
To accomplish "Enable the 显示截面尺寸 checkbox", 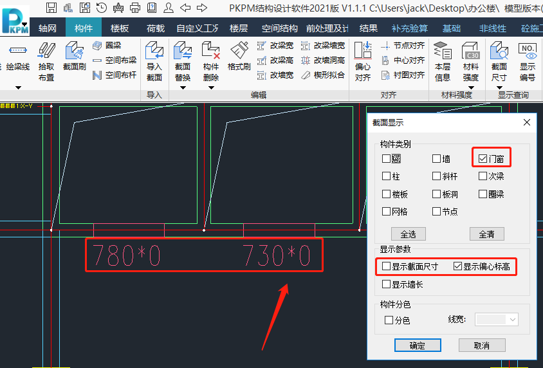I will (x=386, y=266).
